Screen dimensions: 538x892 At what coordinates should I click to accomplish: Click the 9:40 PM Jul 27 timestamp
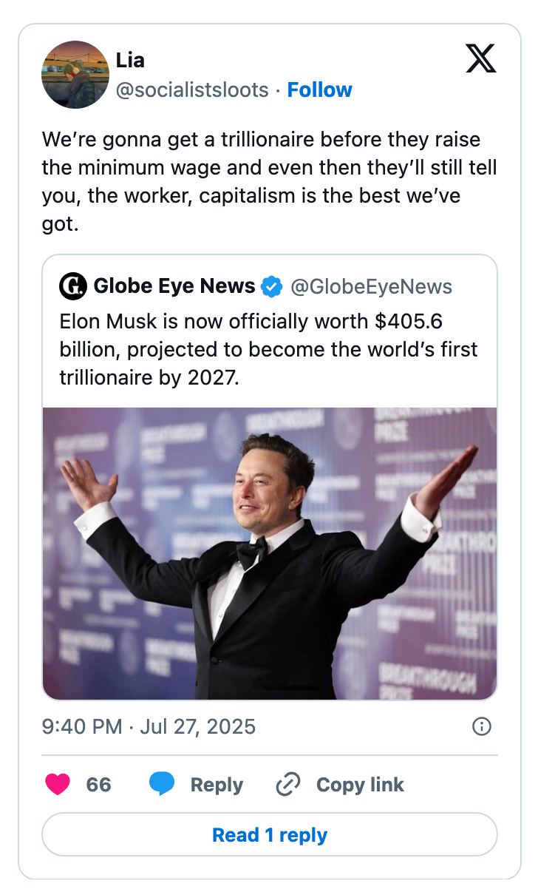pos(149,726)
